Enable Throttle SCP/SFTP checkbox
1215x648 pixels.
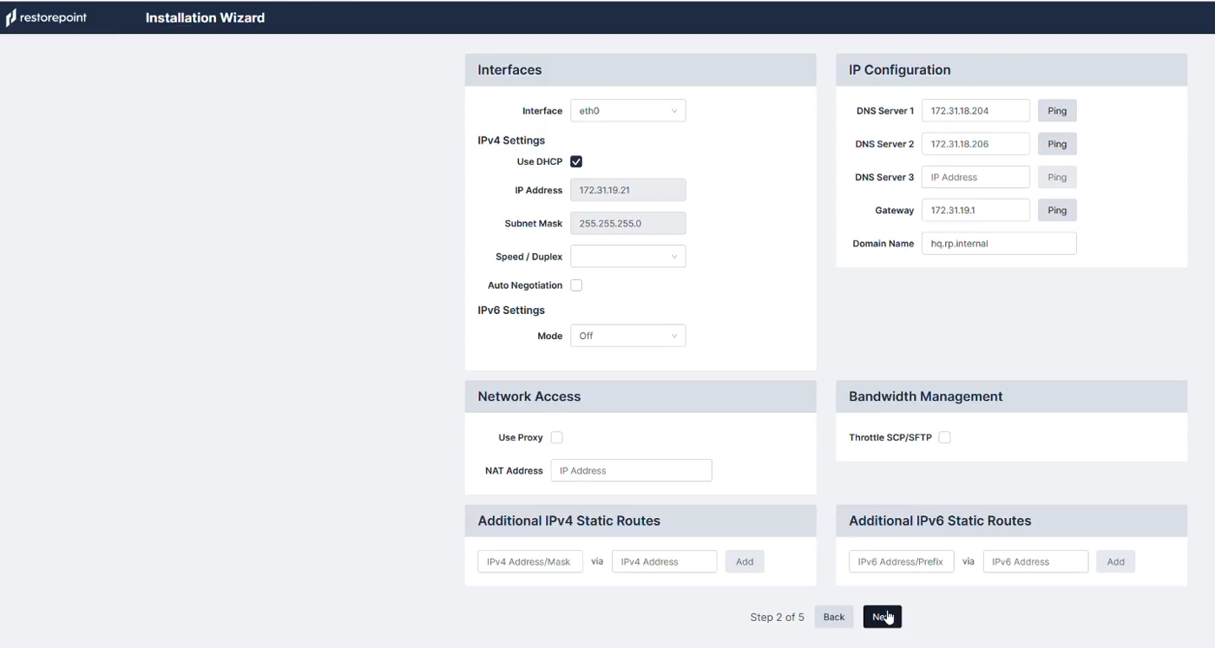pyautogui.click(x=944, y=438)
